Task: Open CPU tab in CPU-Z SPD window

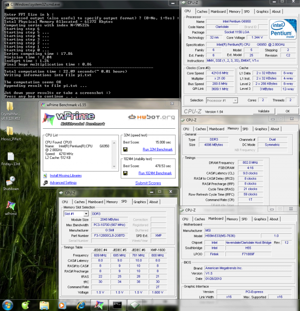Action: (x=65, y=202)
